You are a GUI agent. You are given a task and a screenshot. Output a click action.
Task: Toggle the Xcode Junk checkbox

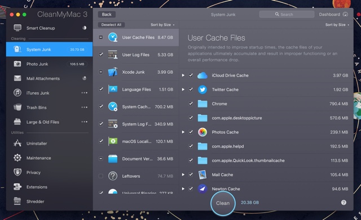101,72
